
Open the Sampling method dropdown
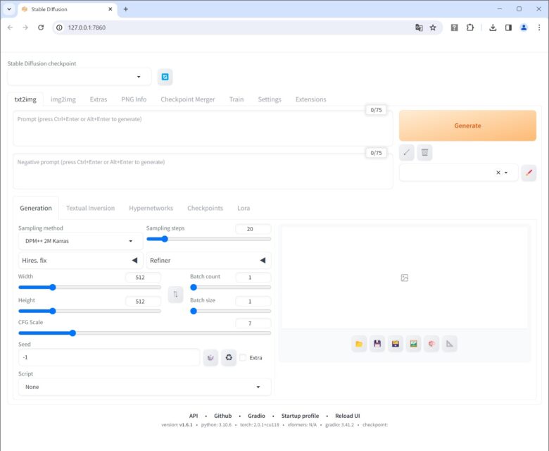[x=80, y=241]
